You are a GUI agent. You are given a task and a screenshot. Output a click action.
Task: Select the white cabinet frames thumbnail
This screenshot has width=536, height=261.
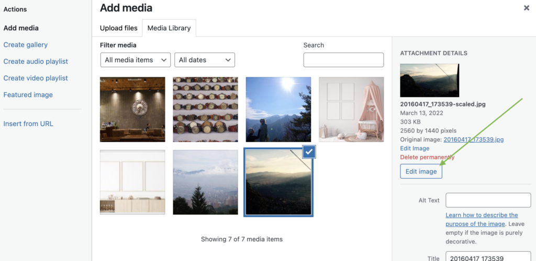(x=132, y=182)
